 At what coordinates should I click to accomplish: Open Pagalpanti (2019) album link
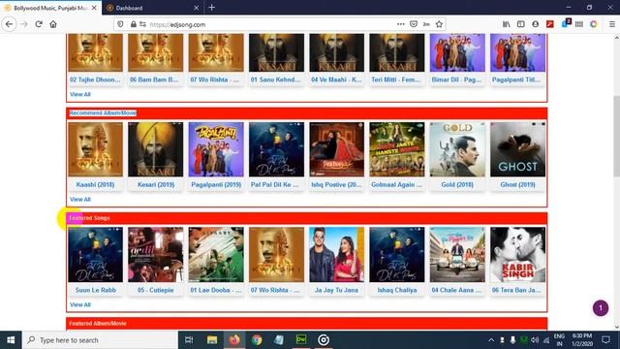point(216,184)
